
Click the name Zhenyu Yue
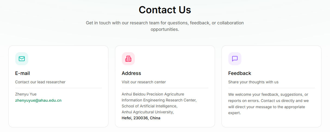click(x=26, y=94)
